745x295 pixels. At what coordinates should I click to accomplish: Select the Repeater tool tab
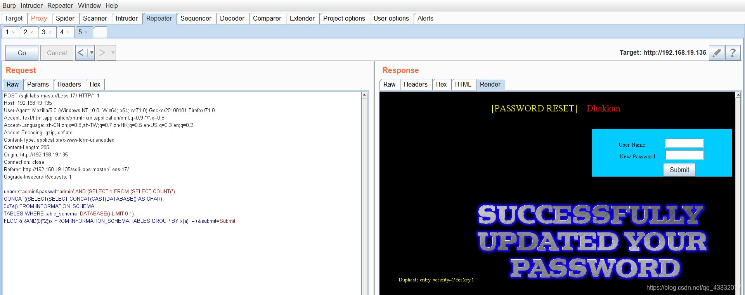point(159,18)
